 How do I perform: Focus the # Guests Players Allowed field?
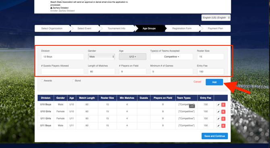click(62, 72)
